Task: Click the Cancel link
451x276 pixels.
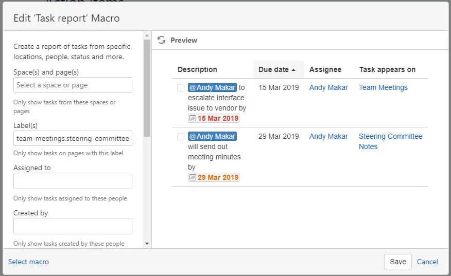Action: [427, 262]
